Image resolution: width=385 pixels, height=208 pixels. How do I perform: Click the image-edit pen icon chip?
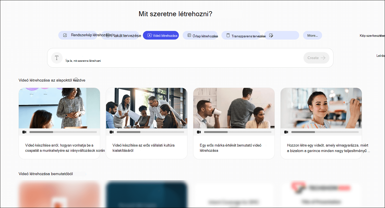(x=282, y=35)
